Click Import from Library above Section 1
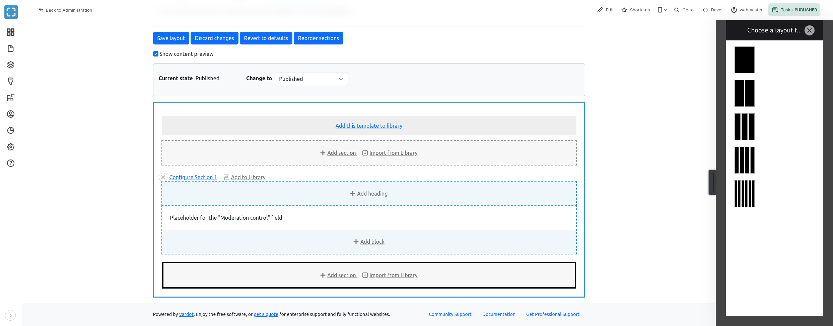Viewport: 833px width, 326px height. point(390,153)
